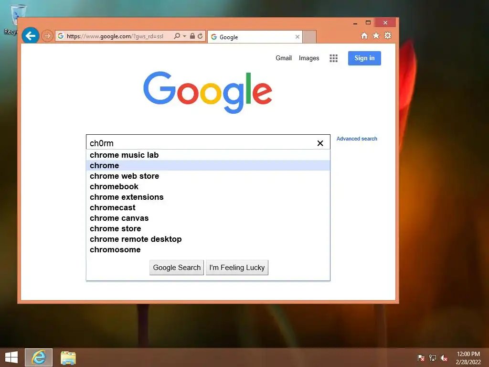Open File Explorer from taskbar
489x367 pixels.
point(68,357)
